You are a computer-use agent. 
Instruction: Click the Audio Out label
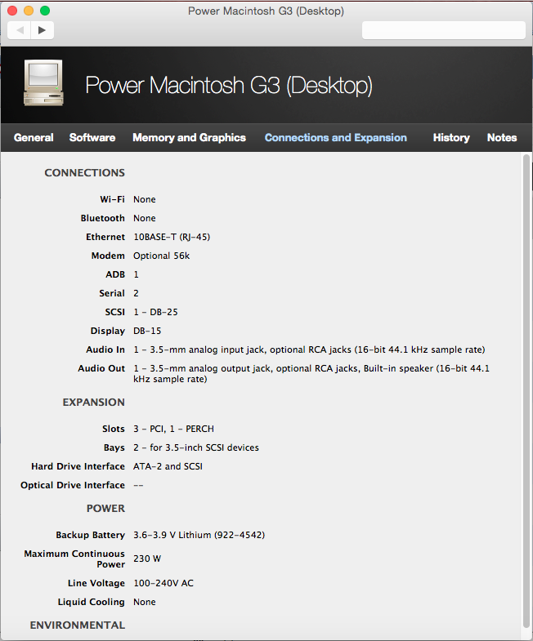(101, 369)
